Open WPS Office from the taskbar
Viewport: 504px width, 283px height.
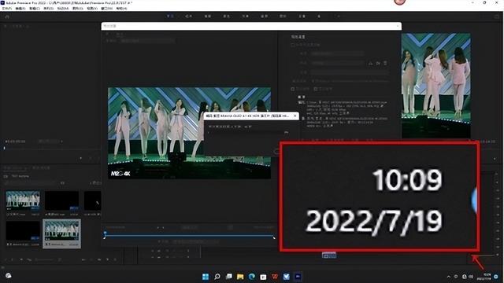pyautogui.click(x=275, y=277)
